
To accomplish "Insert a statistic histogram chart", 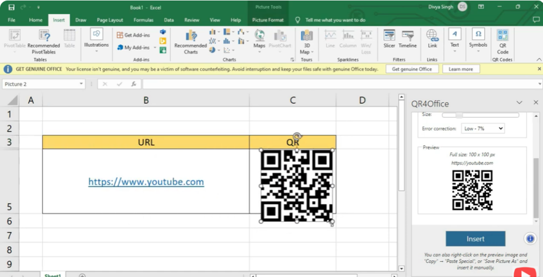I will (x=229, y=41).
